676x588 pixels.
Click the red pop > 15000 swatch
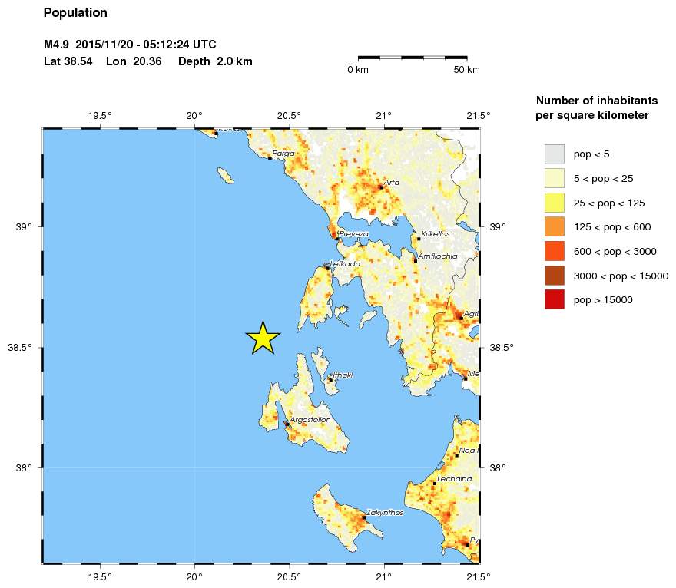(x=555, y=300)
